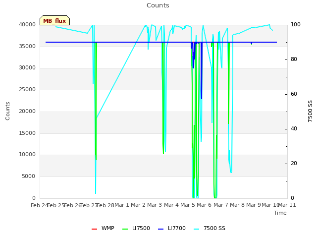317x238 pixels.
Task: Click the Mar 3 date tick label
Action: (x=155, y=205)
